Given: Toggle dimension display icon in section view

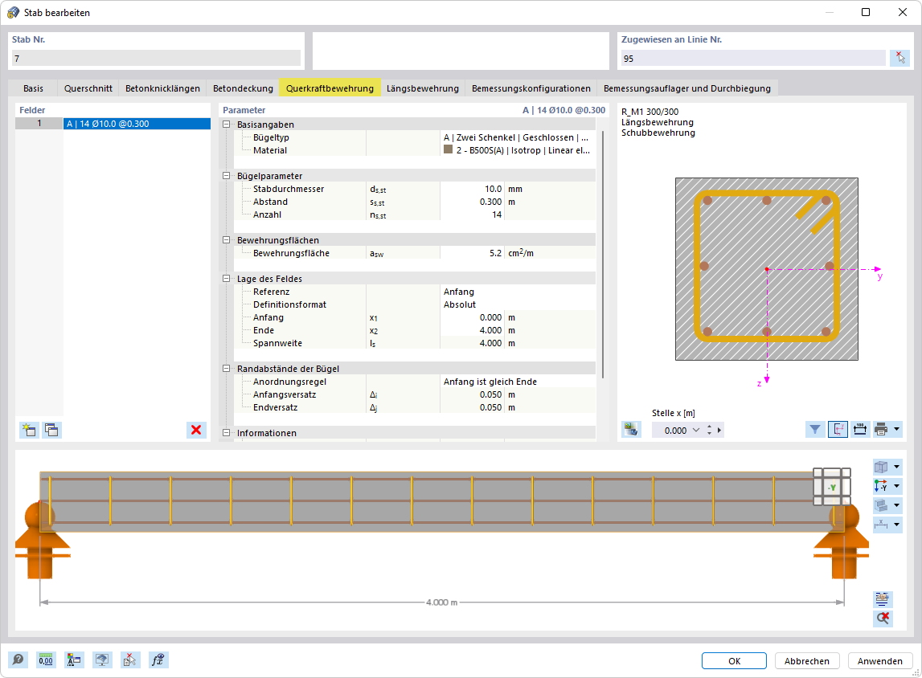Looking at the screenshot, I should tap(859, 430).
